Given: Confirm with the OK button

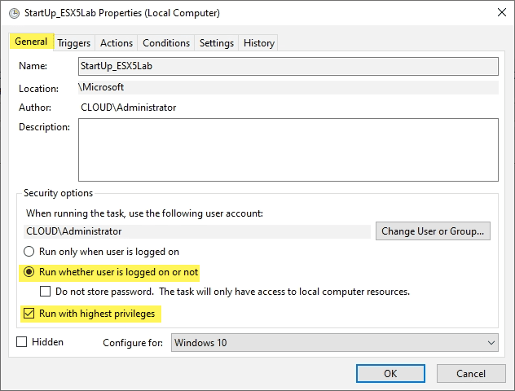Looking at the screenshot, I should click(x=390, y=373).
